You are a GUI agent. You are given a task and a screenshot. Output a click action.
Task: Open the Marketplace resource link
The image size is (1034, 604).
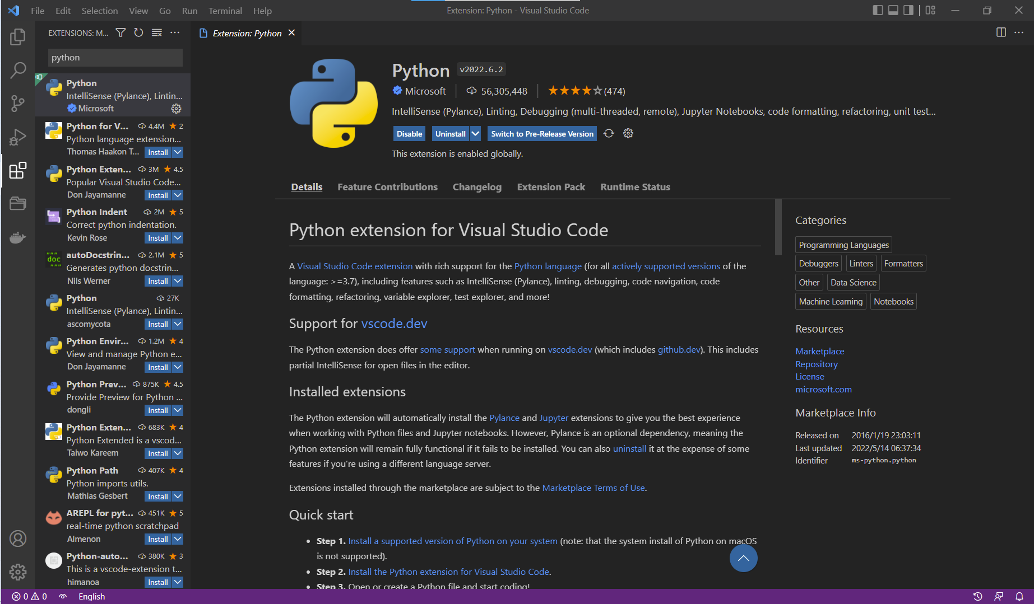coord(819,351)
